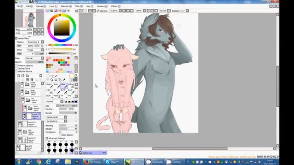This screenshot has width=294, height=165.
Task: Select the open document tab at bottom
Action: 93,153
